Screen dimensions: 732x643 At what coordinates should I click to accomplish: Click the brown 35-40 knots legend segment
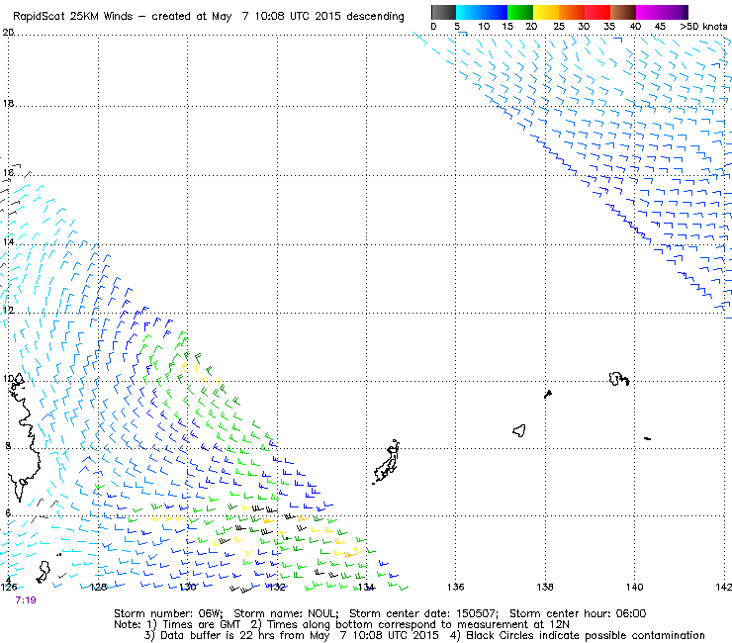tap(623, 12)
